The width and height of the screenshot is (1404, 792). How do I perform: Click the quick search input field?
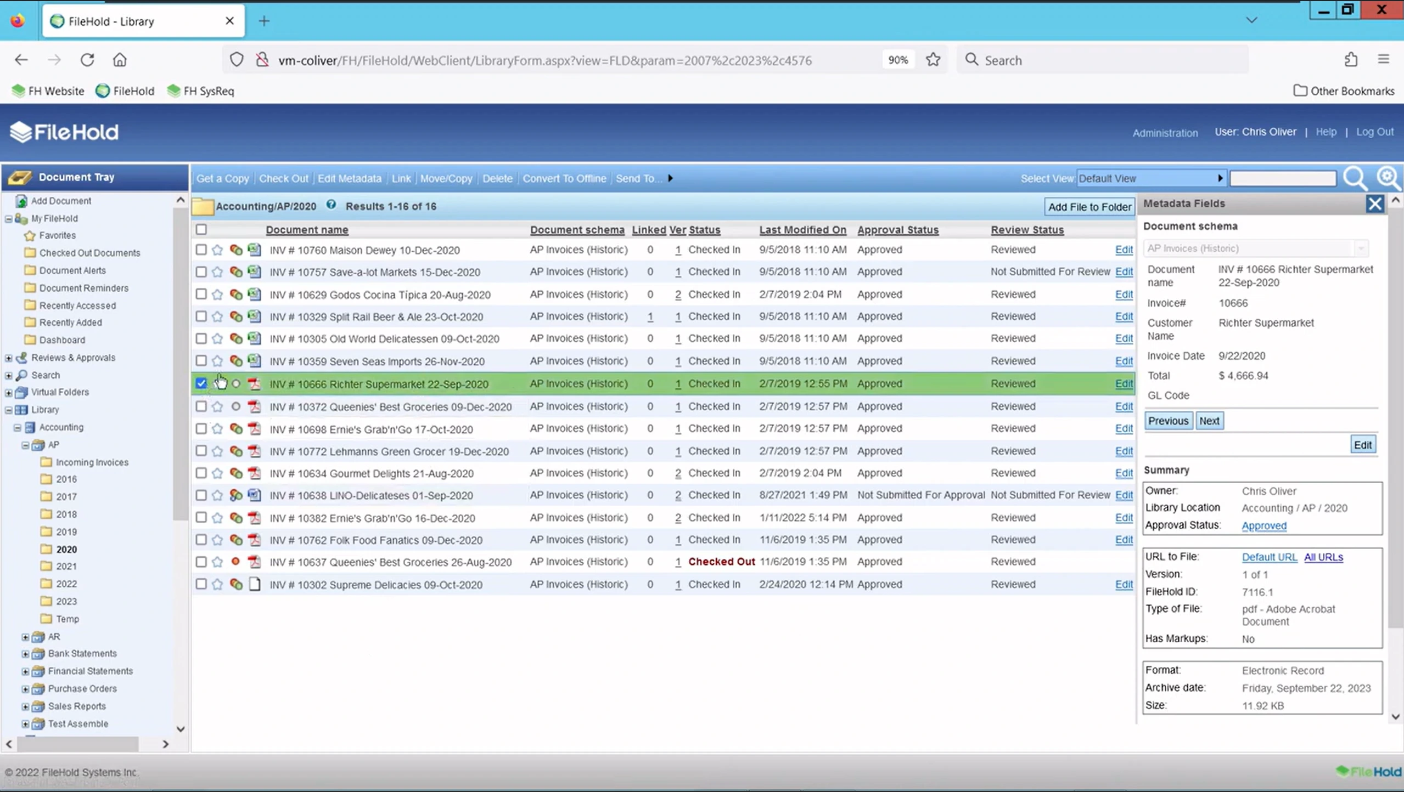(x=1283, y=179)
